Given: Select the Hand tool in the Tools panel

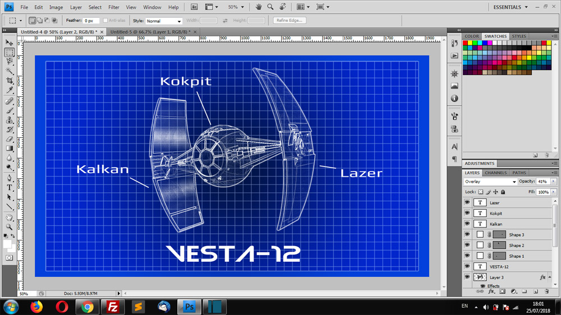Looking at the screenshot, I should point(10,217).
